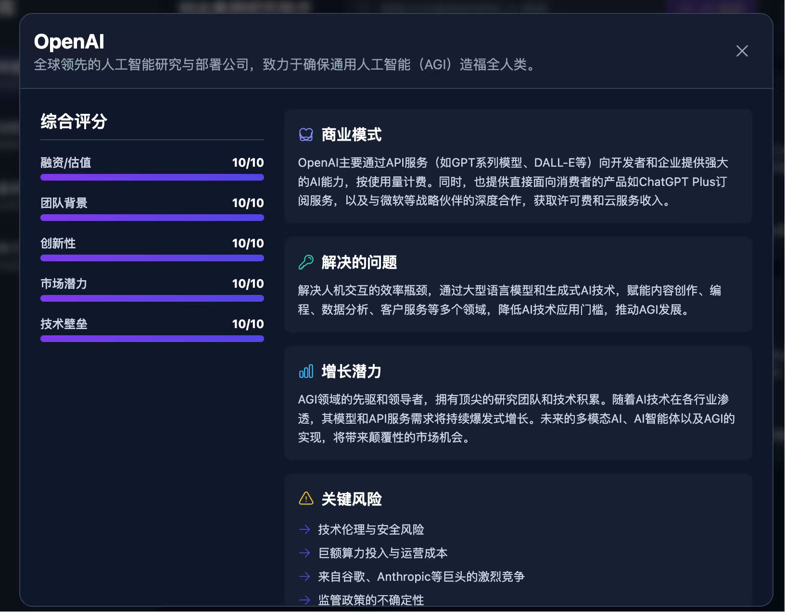Click the OpenAI title in the header
This screenshot has width=785, height=612.
coord(69,42)
